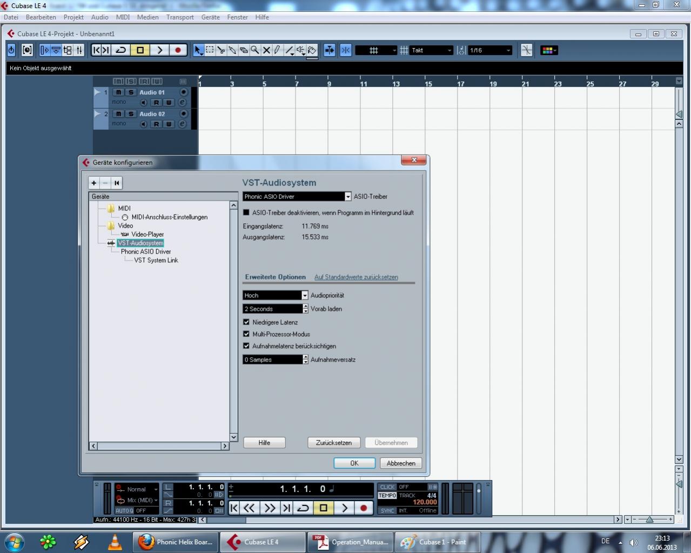Image resolution: width=691 pixels, height=553 pixels.
Task: Uncheck the Niedrigere Latenz checkbox
Action: [246, 322]
